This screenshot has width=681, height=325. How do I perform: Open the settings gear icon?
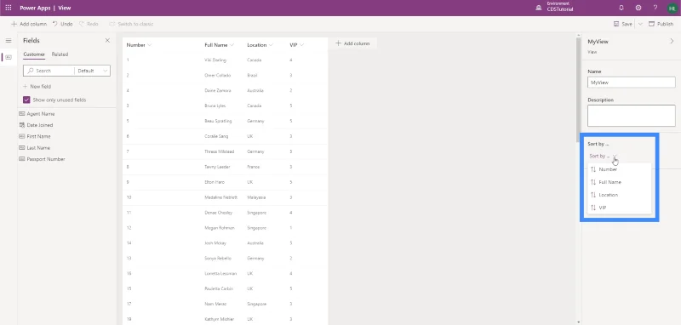pyautogui.click(x=638, y=8)
